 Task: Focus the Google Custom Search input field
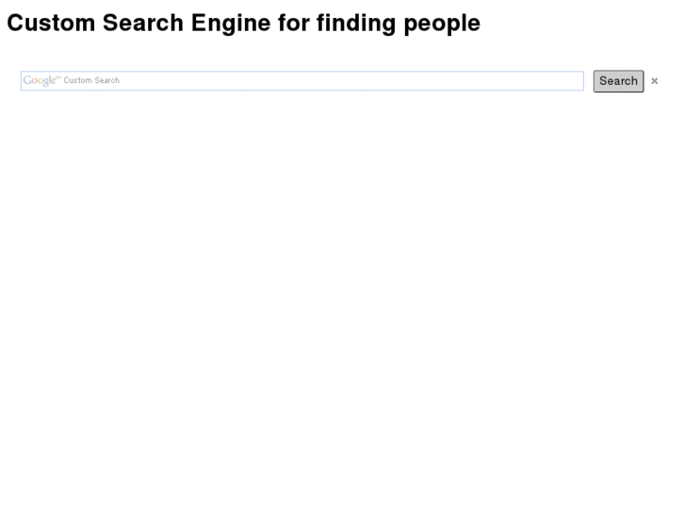point(302,81)
